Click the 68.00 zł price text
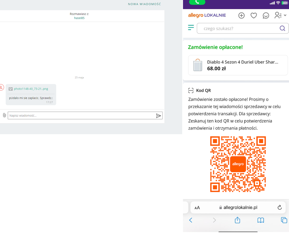Image resolution: width=289 pixels, height=233 pixels. pyautogui.click(x=216, y=68)
